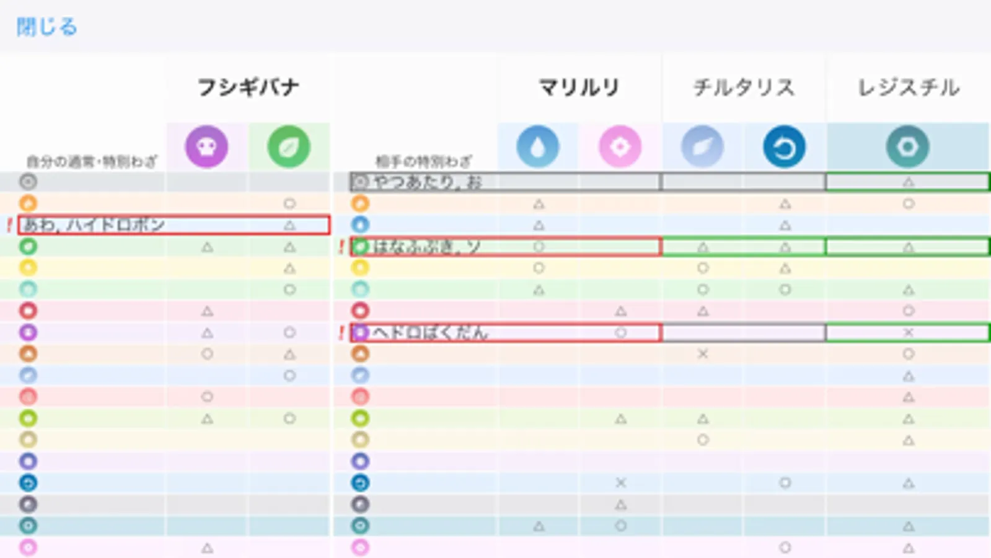Image resolution: width=991 pixels, height=558 pixels.
Task: Click the Poison type icon in 自分の通常・特別わざ list
Action: pos(28,332)
